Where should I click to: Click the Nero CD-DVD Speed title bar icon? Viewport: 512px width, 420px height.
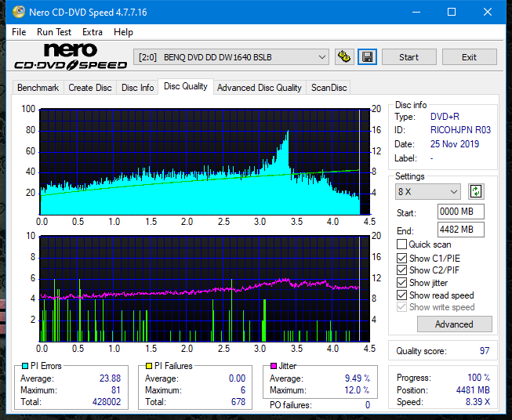point(19,12)
